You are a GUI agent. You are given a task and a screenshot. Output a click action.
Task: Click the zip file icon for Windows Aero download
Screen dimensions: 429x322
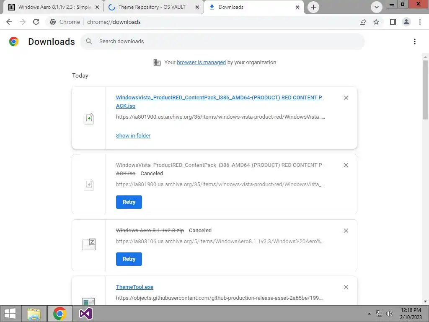point(89,244)
